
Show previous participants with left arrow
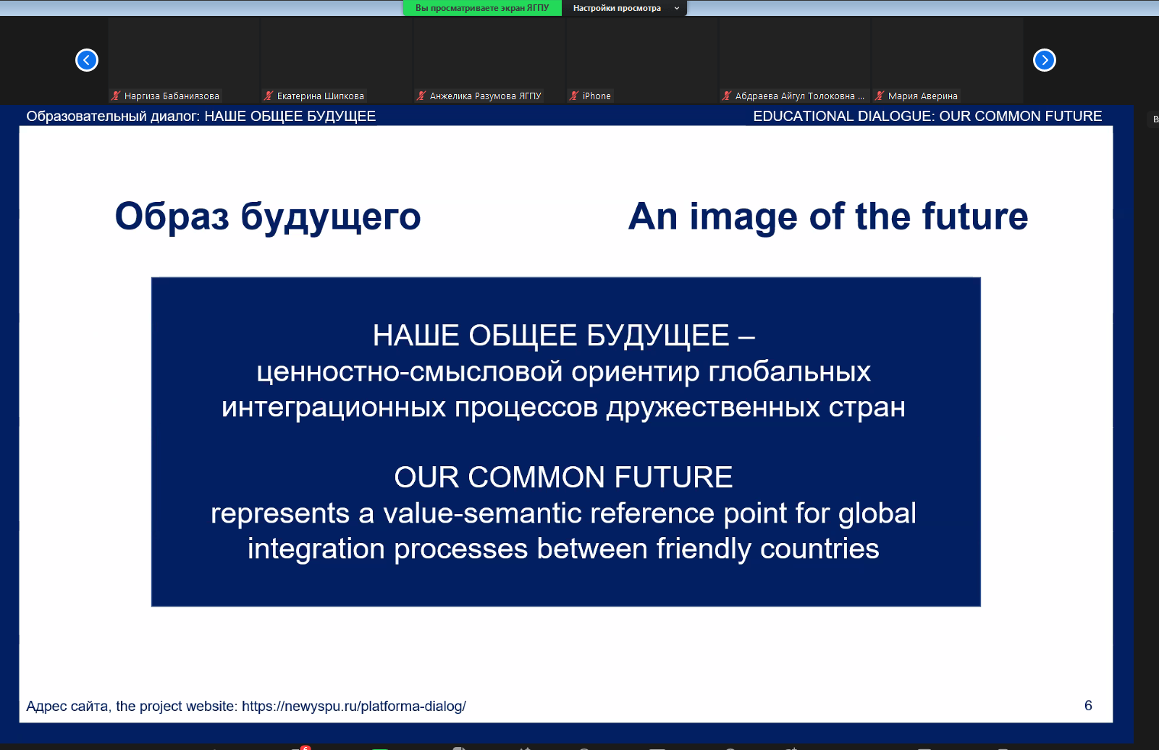coord(87,60)
